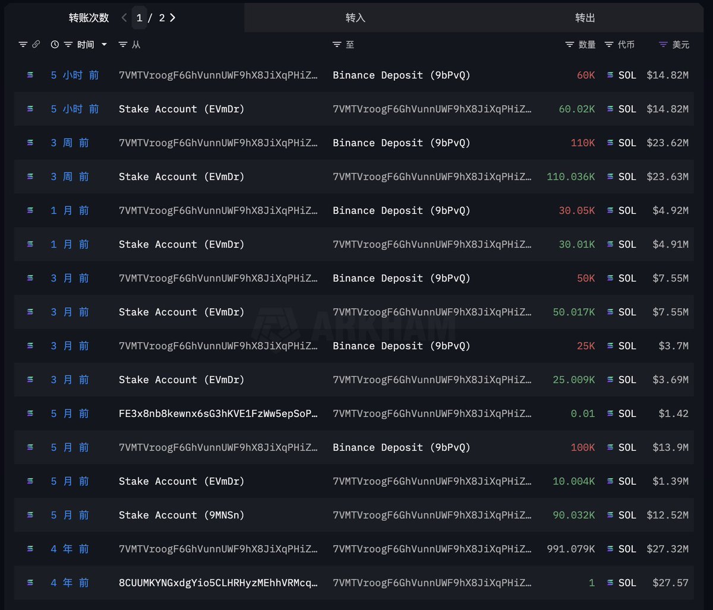Click SOL token icon in $23.62M row
This screenshot has height=610, width=713.
610,143
